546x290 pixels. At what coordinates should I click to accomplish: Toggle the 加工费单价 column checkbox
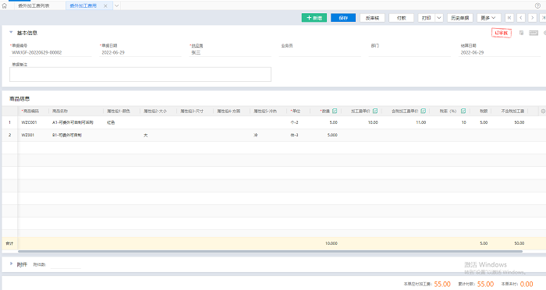[x=375, y=111]
